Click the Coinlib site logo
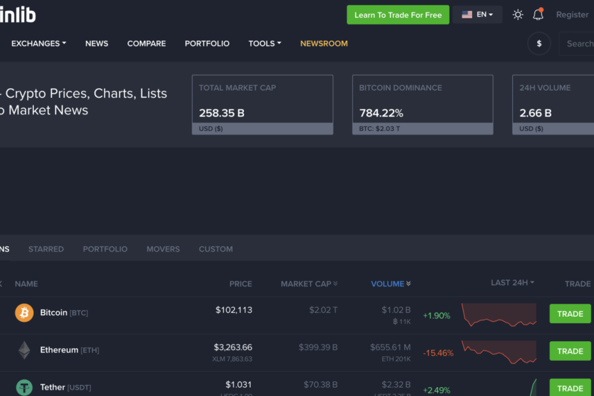This screenshot has width=594, height=396. (18, 15)
